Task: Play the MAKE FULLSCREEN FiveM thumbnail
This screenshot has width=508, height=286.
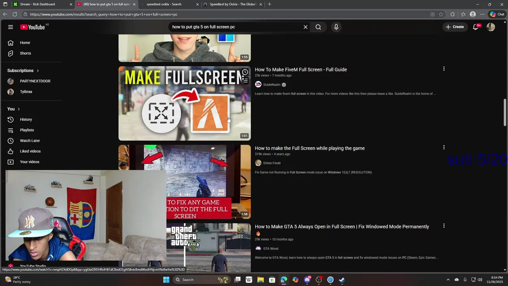Action: click(x=185, y=103)
